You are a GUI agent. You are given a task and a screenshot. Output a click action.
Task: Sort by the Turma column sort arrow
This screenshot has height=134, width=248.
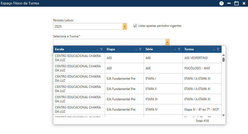tap(214, 49)
